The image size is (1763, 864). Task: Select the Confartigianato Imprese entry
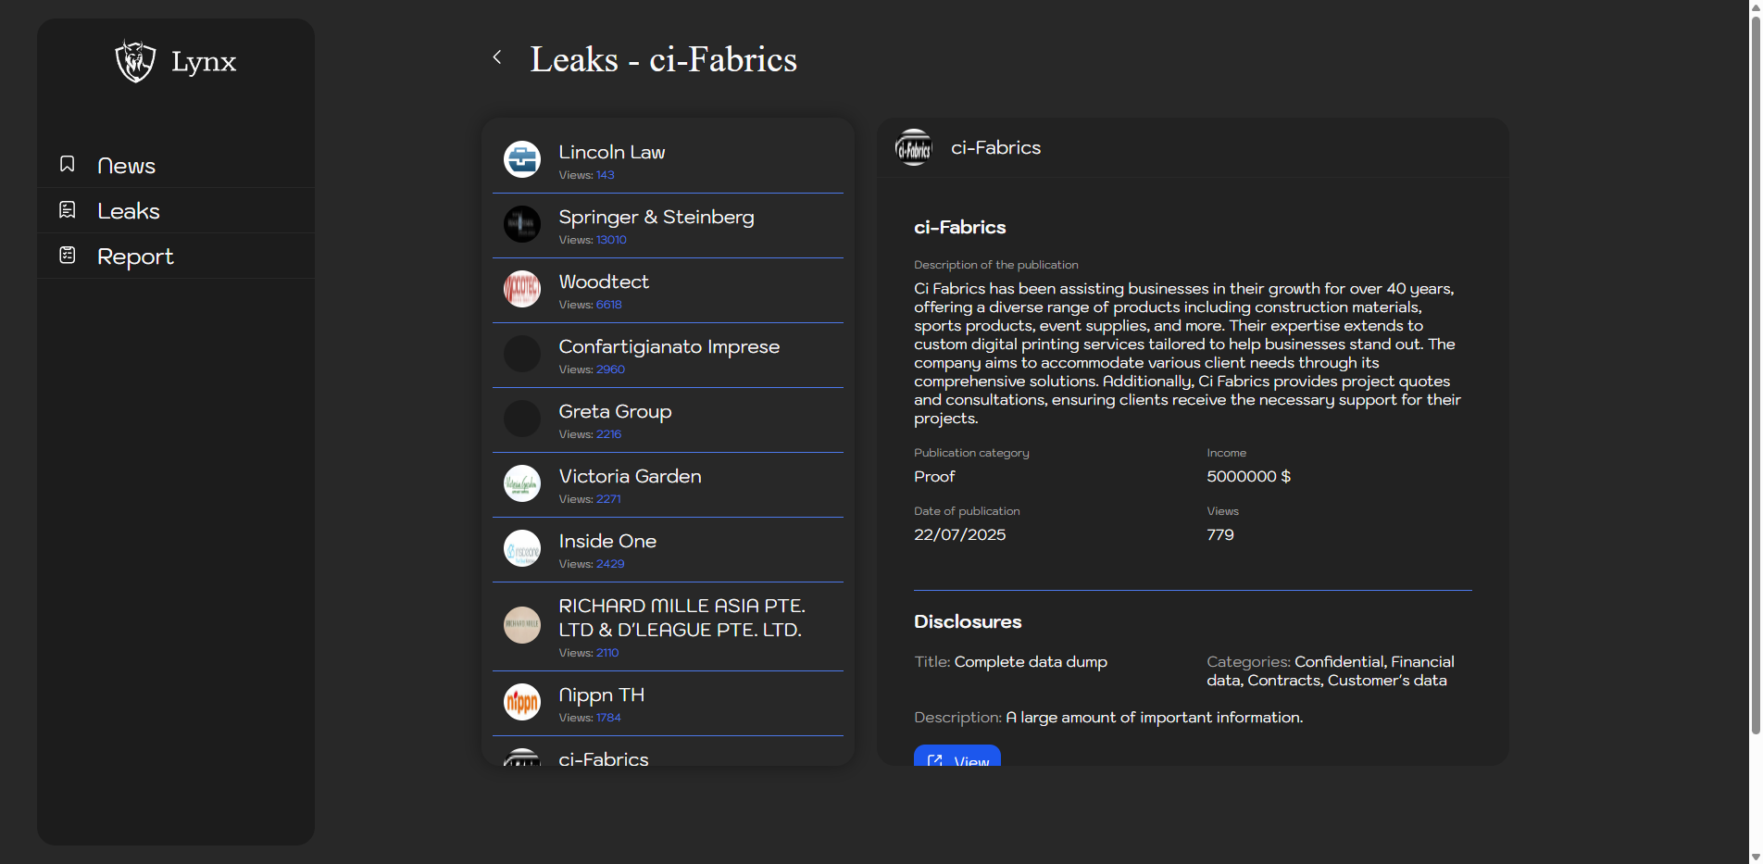pos(669,347)
